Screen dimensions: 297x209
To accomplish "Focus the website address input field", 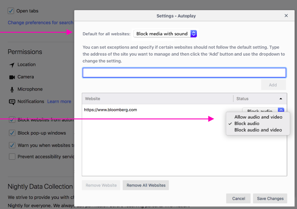I will [x=184, y=73].
